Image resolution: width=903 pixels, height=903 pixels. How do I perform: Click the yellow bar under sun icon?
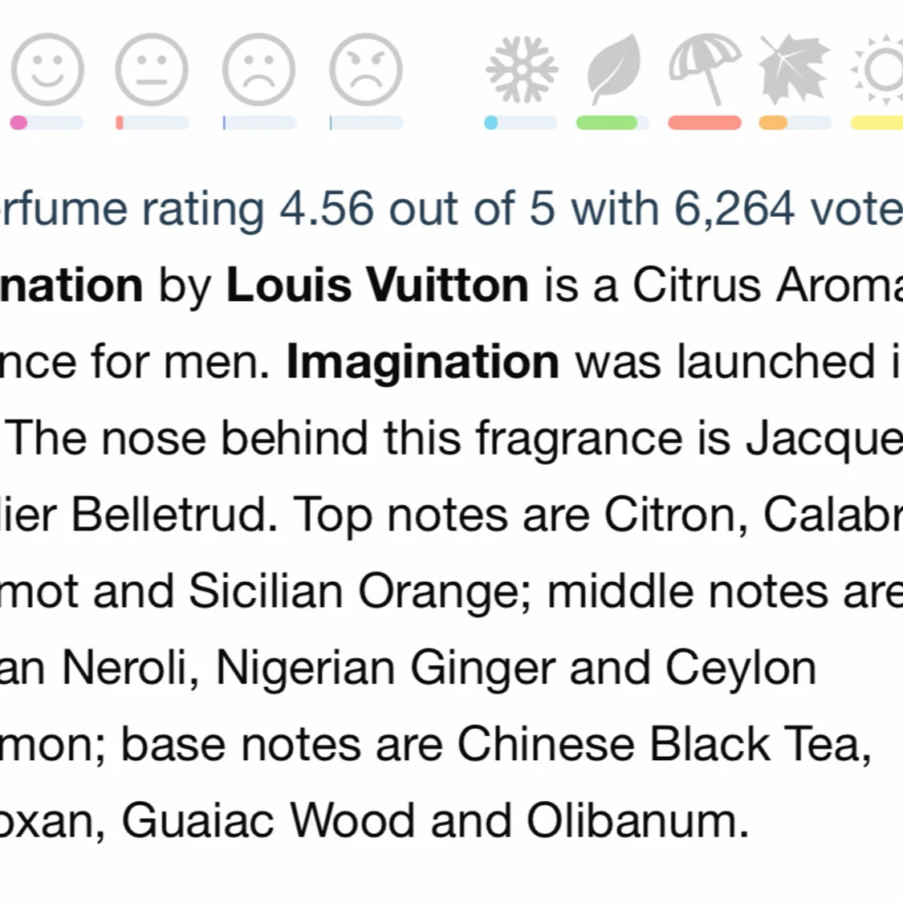coord(877,123)
